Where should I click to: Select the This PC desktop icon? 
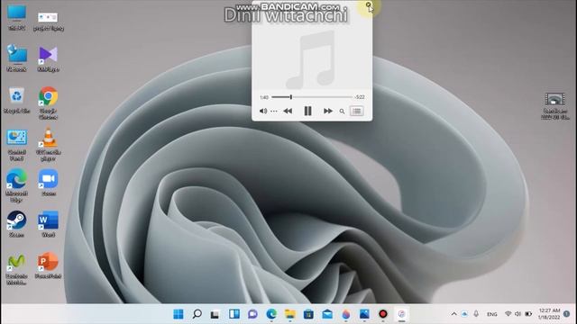pos(16,18)
